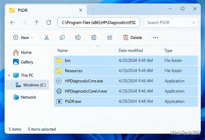
Task: Cut the selected items with scissors icon
Action: 46,37
